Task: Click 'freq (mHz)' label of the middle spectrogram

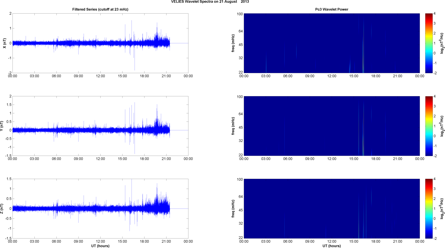Action: 233,126
